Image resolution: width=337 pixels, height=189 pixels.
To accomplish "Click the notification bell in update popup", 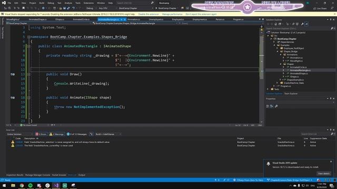I will [268, 164].
